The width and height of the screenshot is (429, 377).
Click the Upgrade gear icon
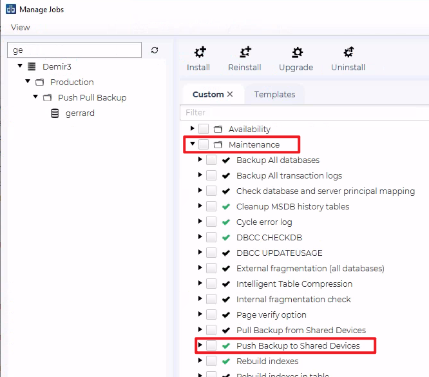[x=296, y=53]
